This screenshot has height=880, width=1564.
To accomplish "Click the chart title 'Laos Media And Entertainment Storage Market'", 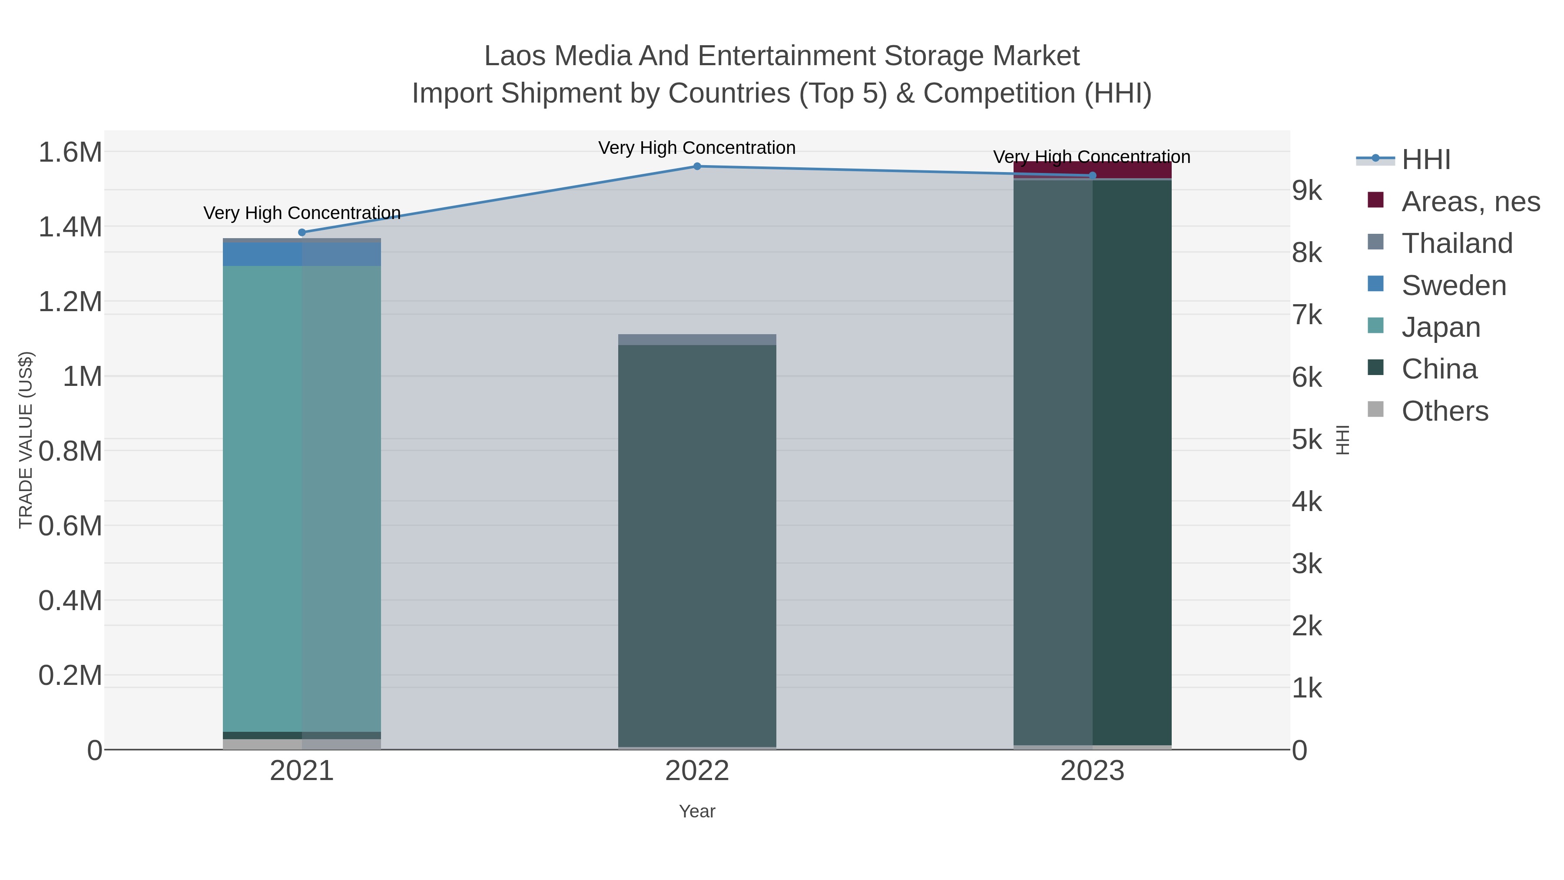I will point(782,56).
